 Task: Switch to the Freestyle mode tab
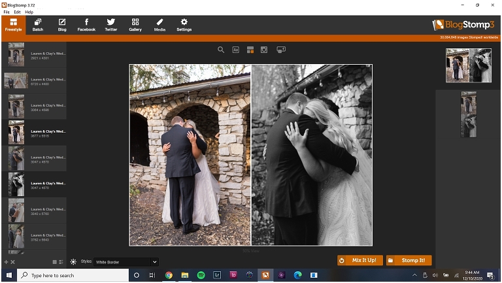14,25
